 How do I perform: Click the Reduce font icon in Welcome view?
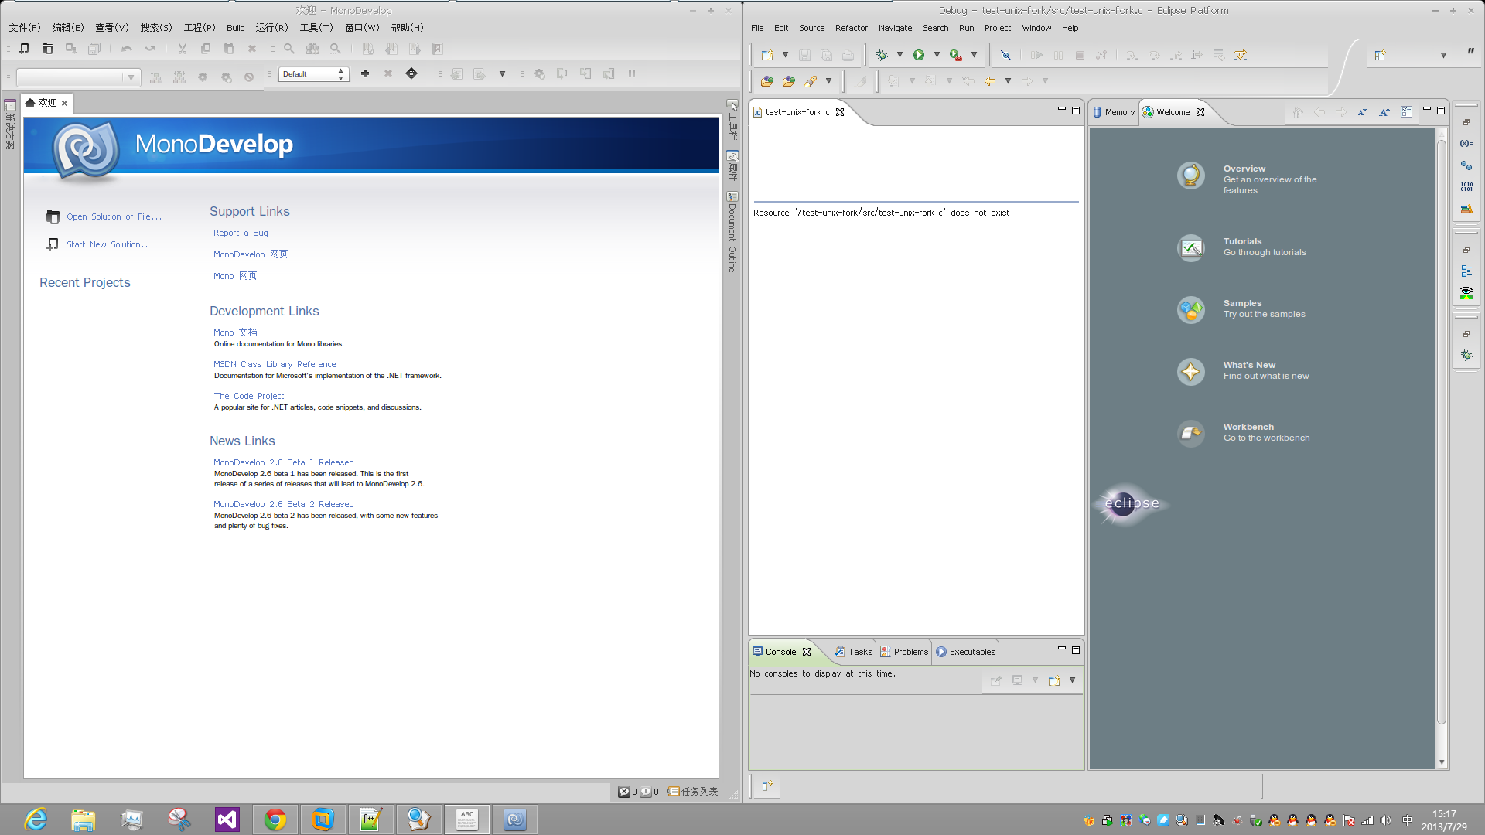coord(1362,112)
